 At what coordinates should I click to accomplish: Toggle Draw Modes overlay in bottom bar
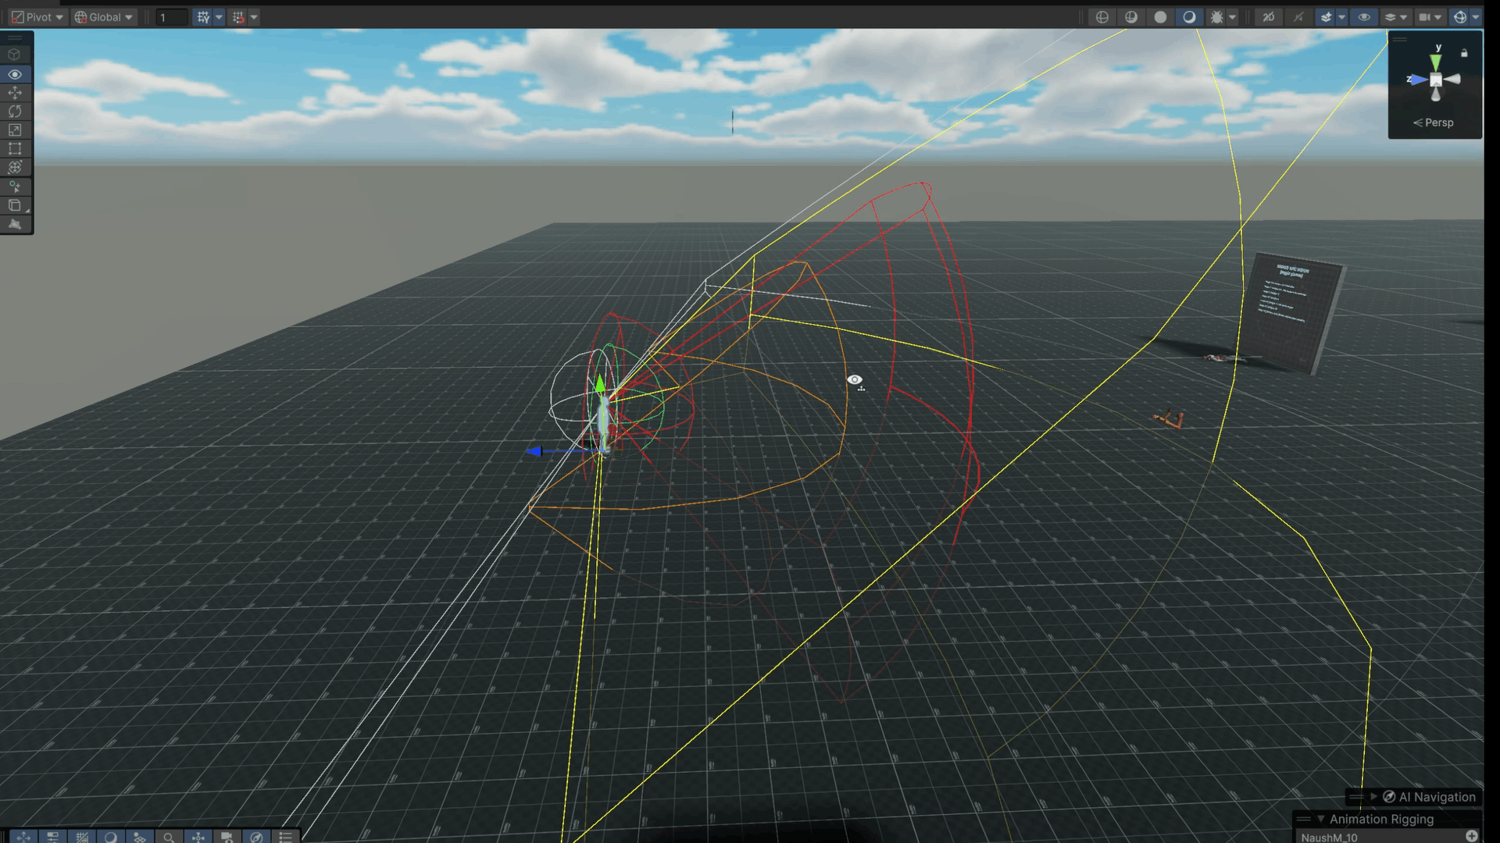111,837
